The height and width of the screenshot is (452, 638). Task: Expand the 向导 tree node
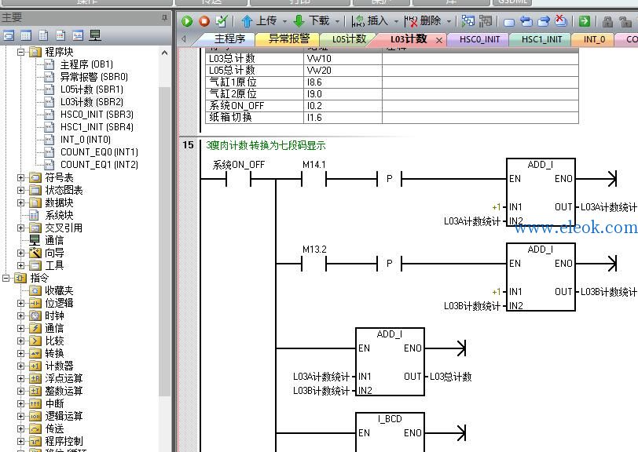pos(20,253)
